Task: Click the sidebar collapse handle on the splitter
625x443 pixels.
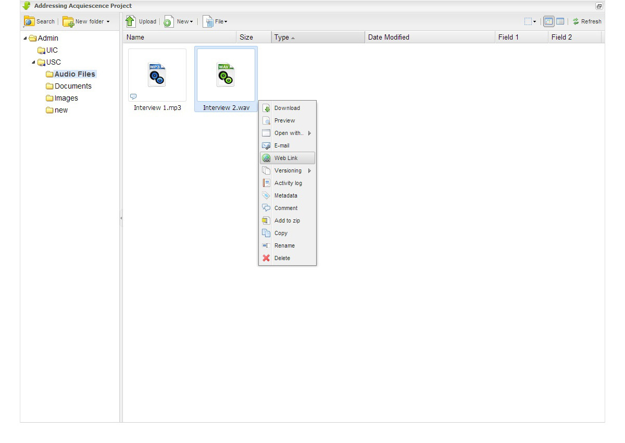Action: [x=121, y=218]
